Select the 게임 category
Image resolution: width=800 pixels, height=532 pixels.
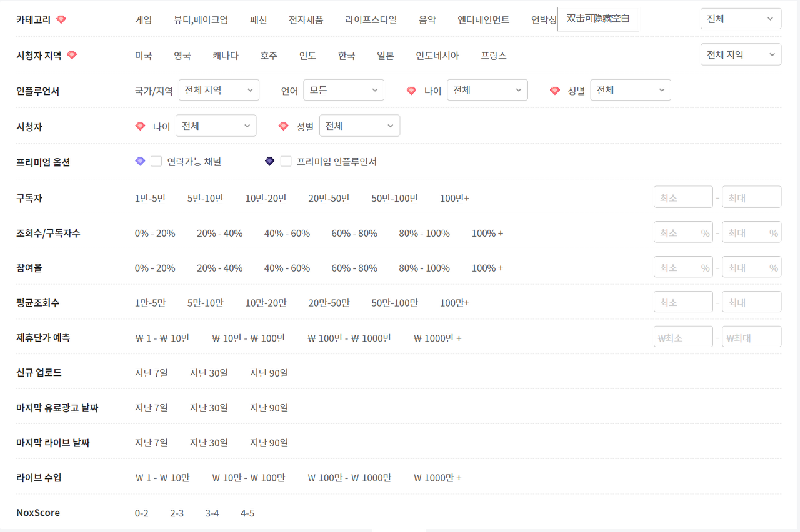[143, 19]
